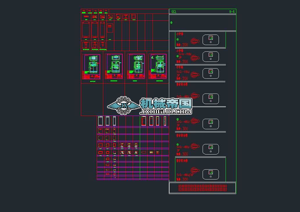300x212 pixels.
Task: Select the third magenta-framed detail drawing sheet
Action: (136, 66)
